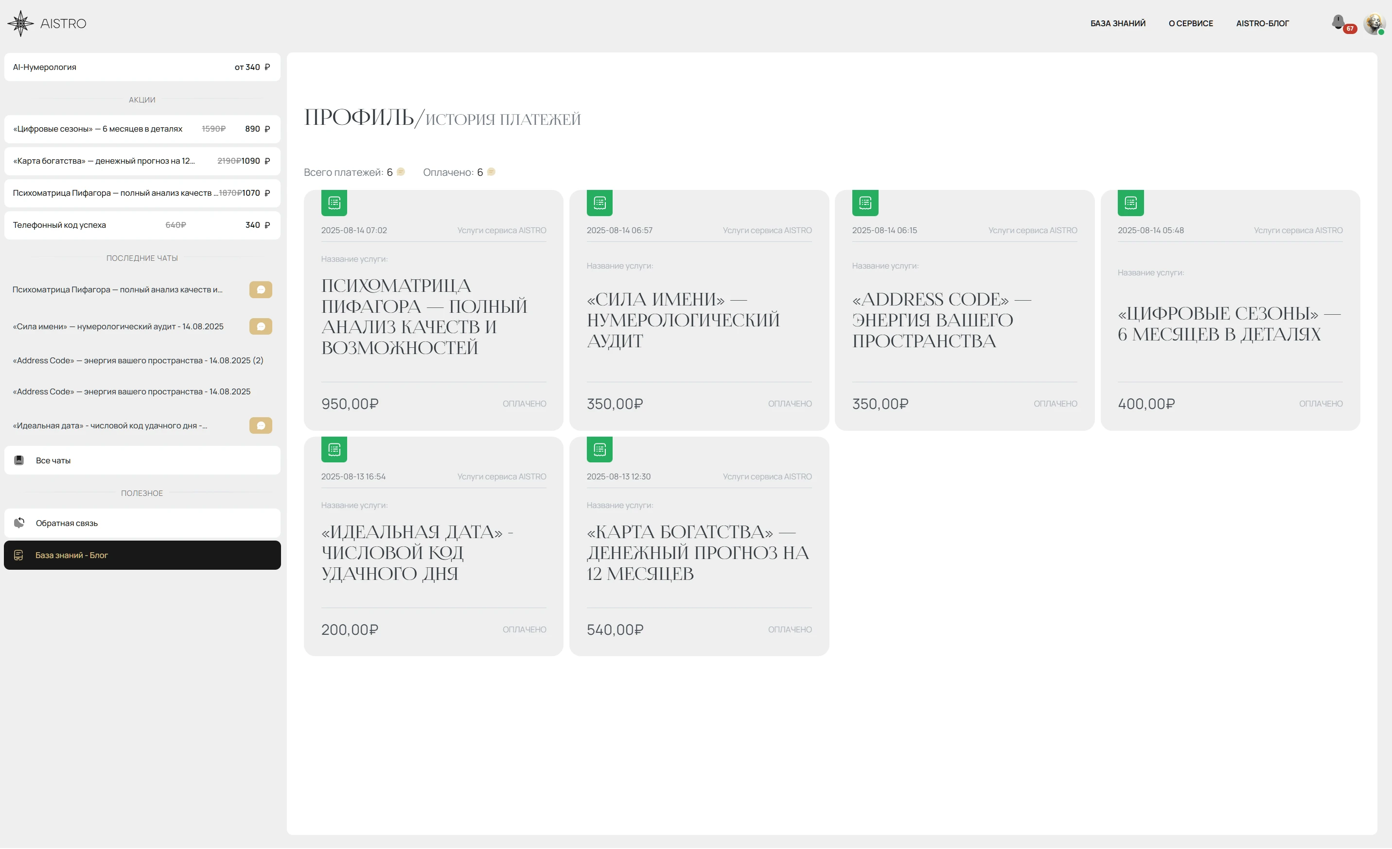The width and height of the screenshot is (1392, 849).
Task: Click chat bubble icon for «Идеальная дата» chat
Action: point(261,425)
